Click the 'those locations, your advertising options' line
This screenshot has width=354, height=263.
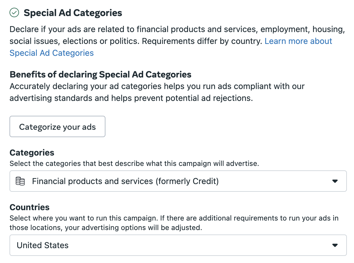click(x=106, y=228)
